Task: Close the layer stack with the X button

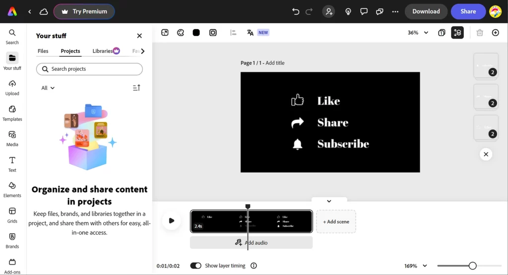Action: click(486, 154)
